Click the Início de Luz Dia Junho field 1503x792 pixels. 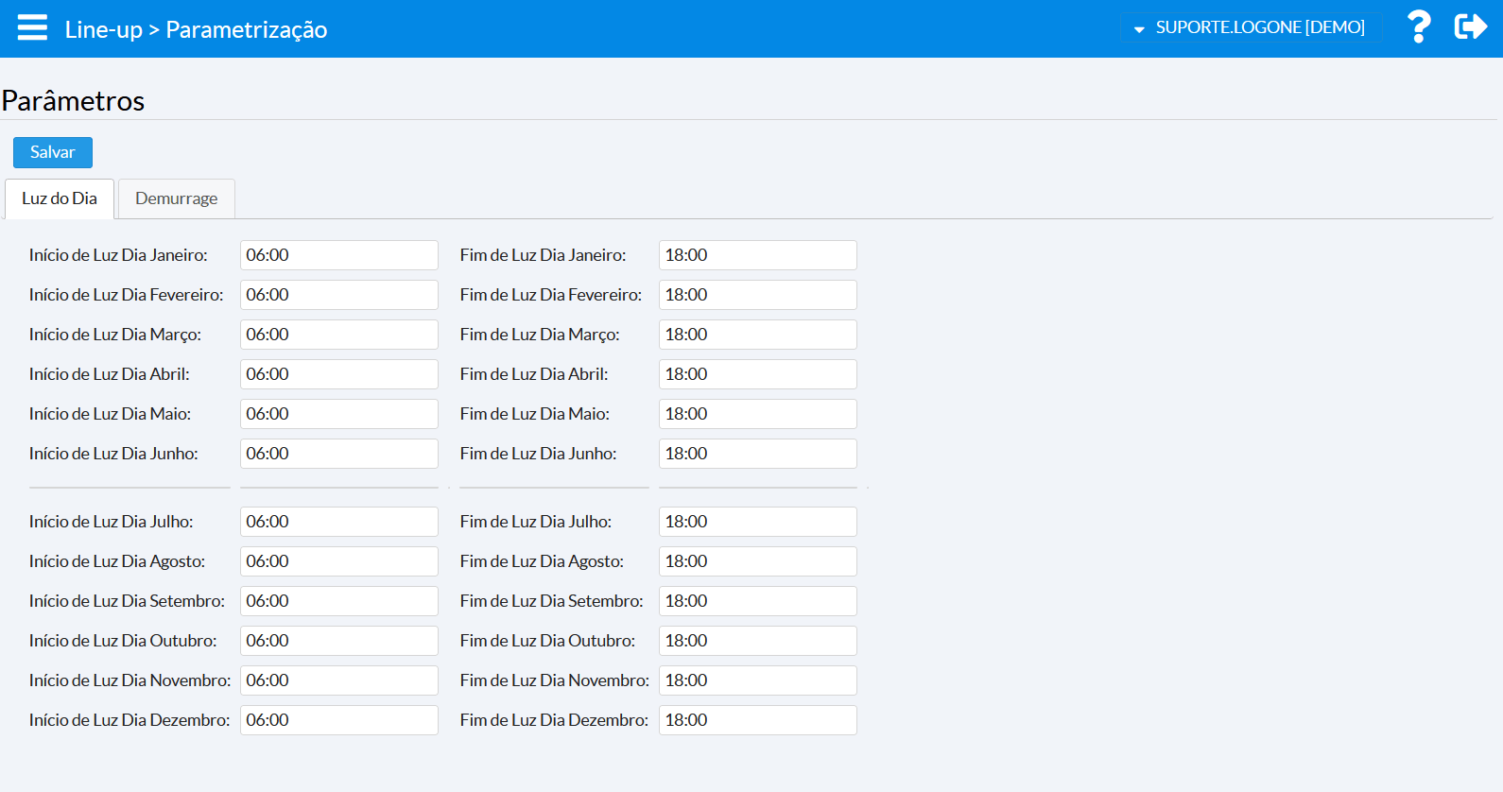pos(338,454)
